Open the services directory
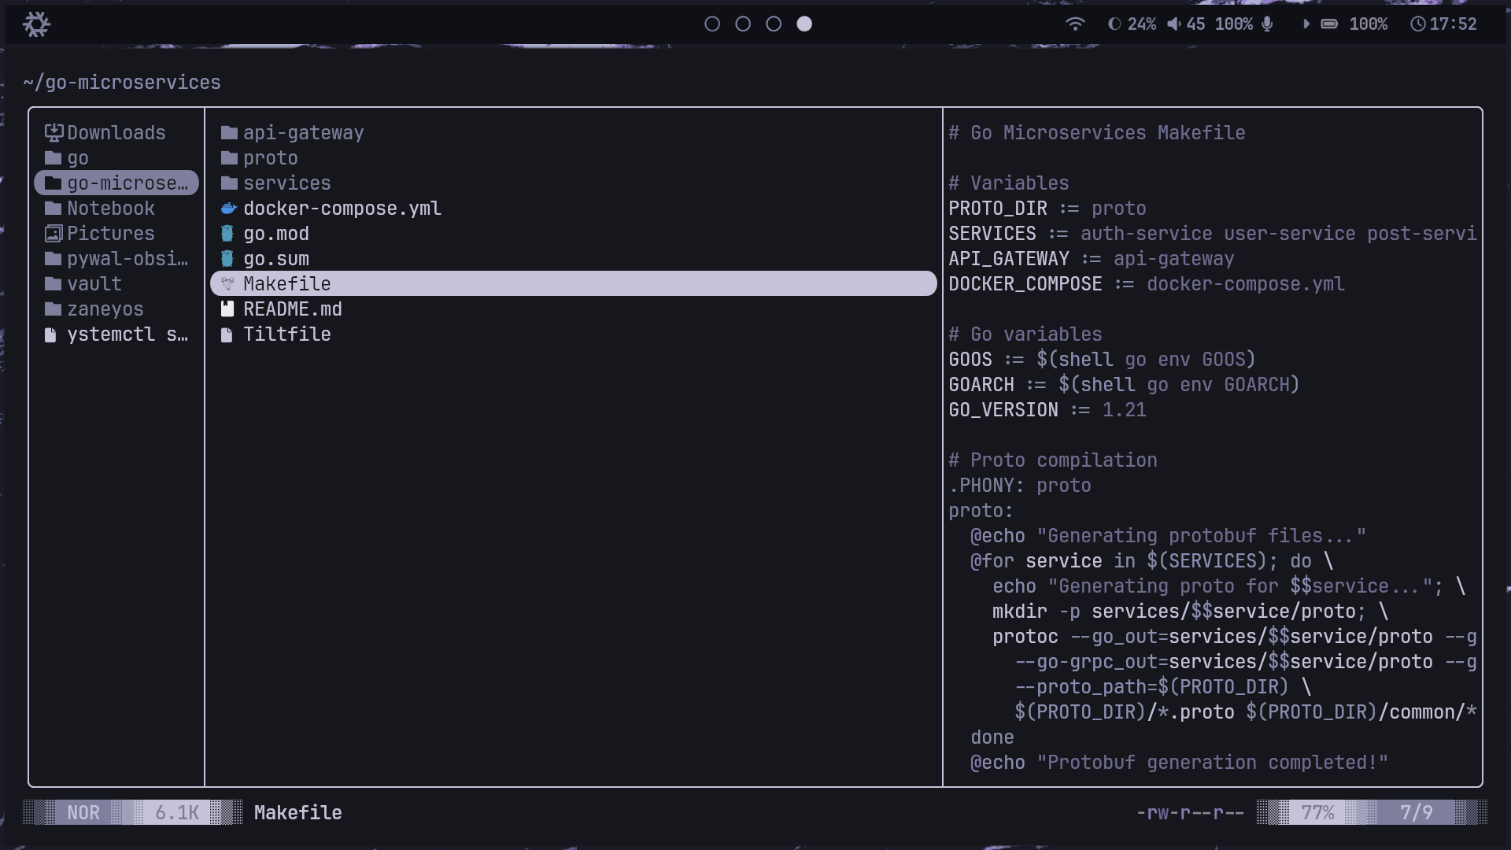The image size is (1511, 850). tap(287, 183)
